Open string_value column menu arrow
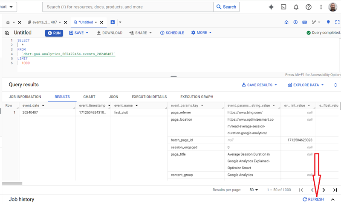341x204 pixels. [274, 105]
